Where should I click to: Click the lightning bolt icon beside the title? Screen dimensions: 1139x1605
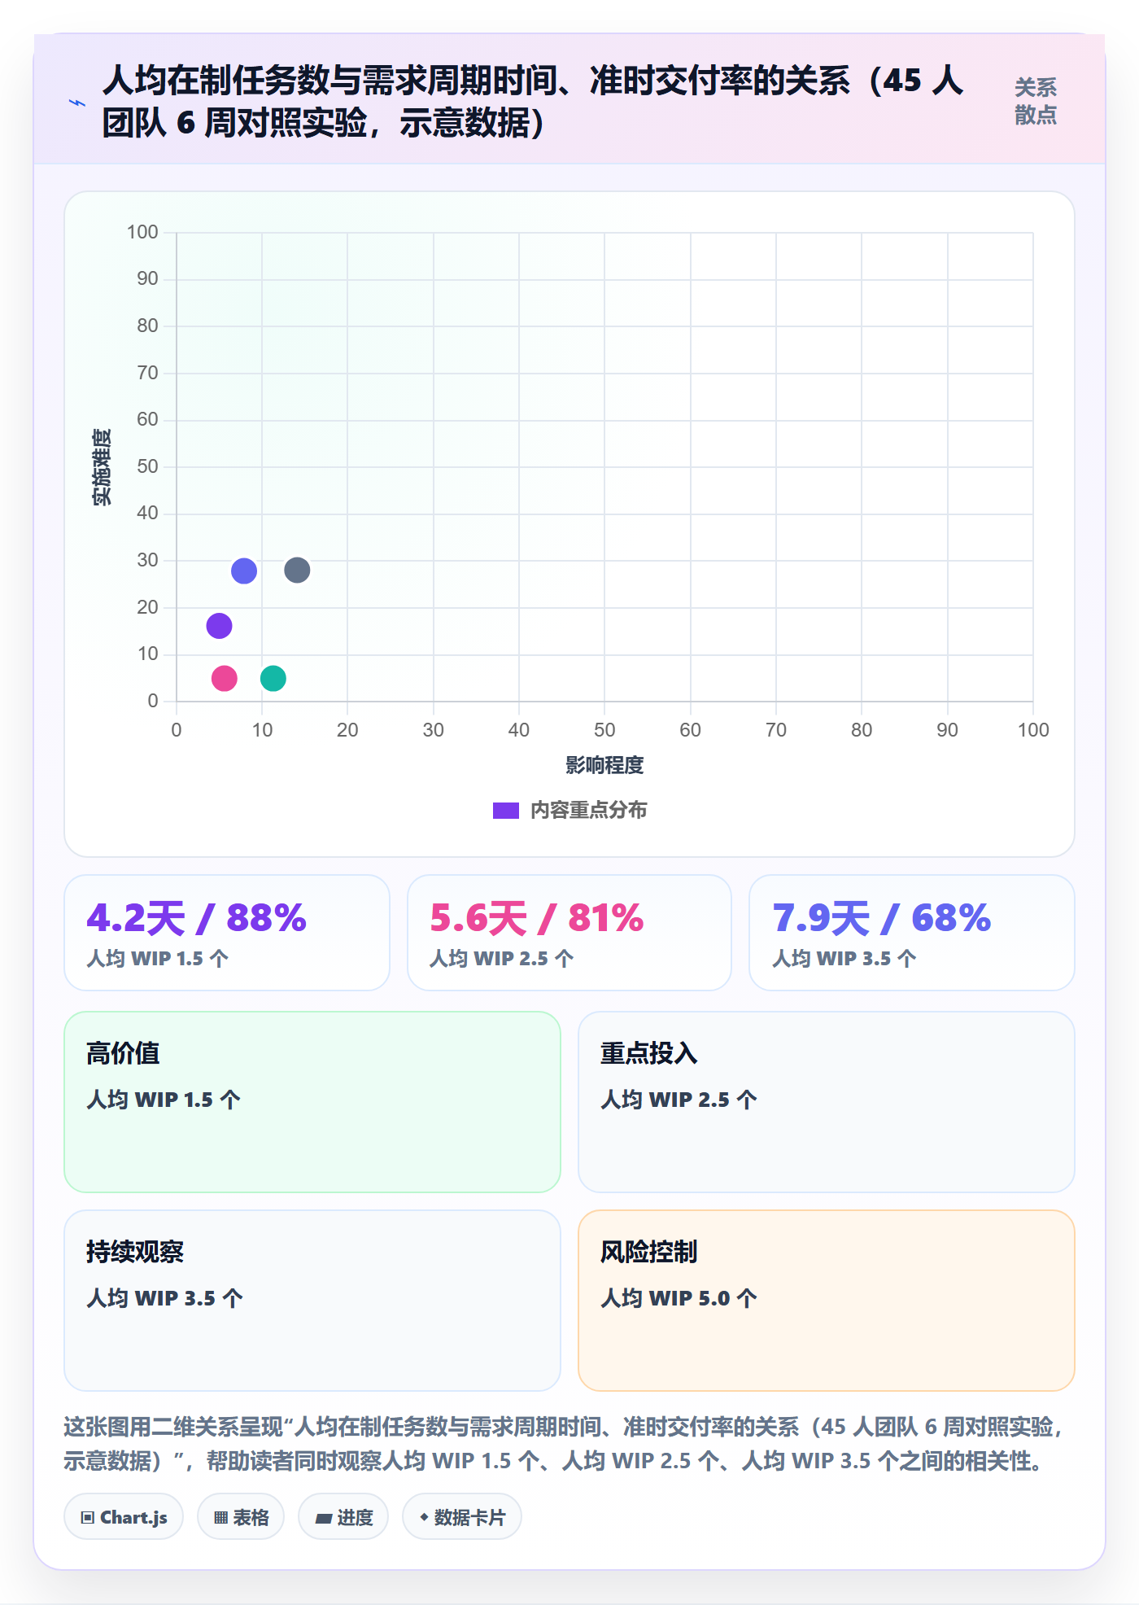coord(77,103)
